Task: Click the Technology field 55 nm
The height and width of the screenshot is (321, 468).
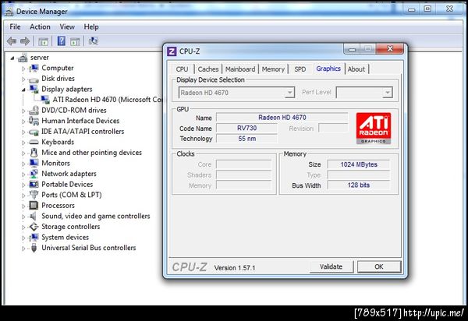Action: click(246, 139)
